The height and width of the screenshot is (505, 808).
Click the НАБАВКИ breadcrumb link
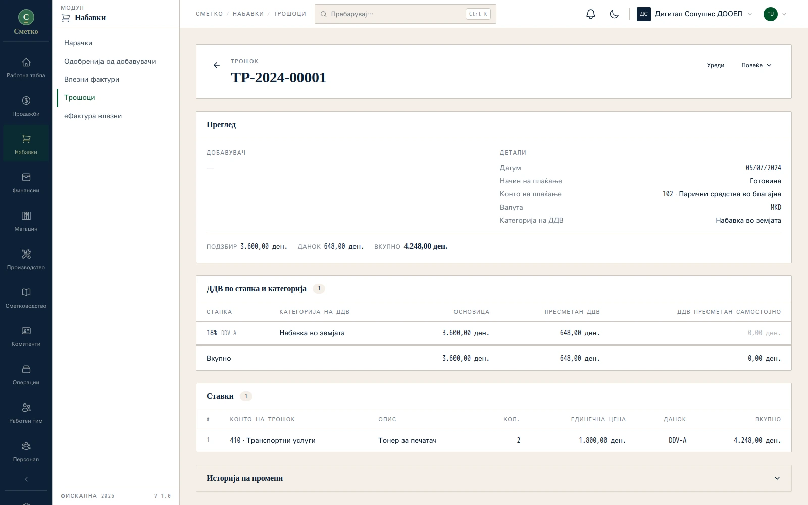point(248,14)
